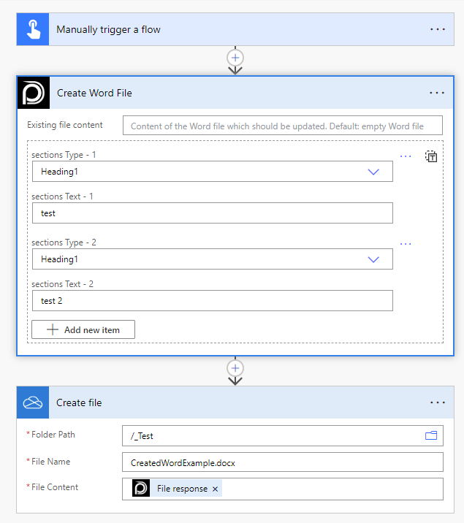Switch sections to input entire array mode
464x523 pixels.
(431, 156)
